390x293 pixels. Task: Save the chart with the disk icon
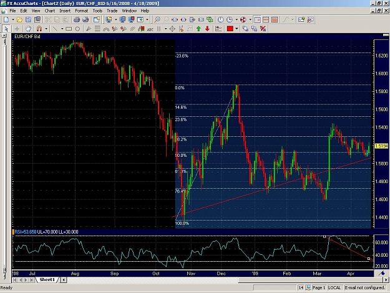pyautogui.click(x=28, y=19)
